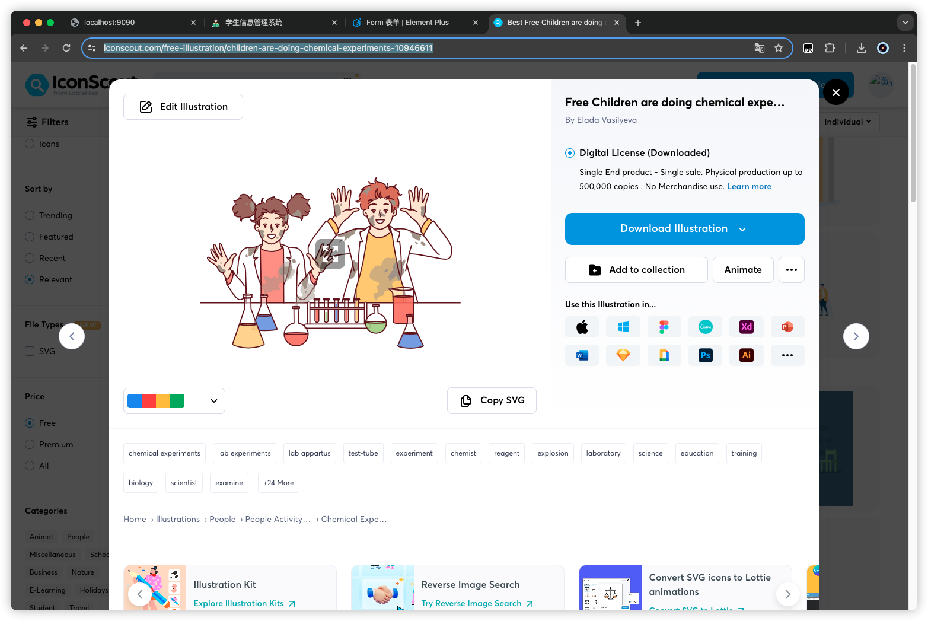Image resolution: width=928 pixels, height=621 pixels.
Task: View site information icon in address bar
Action: pyautogui.click(x=92, y=48)
